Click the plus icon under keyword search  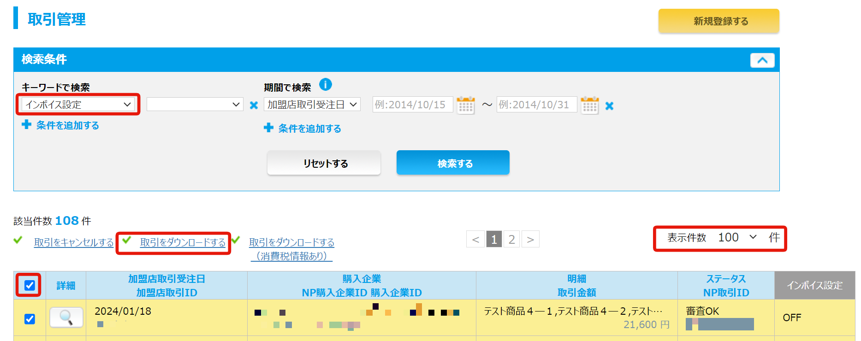27,124
